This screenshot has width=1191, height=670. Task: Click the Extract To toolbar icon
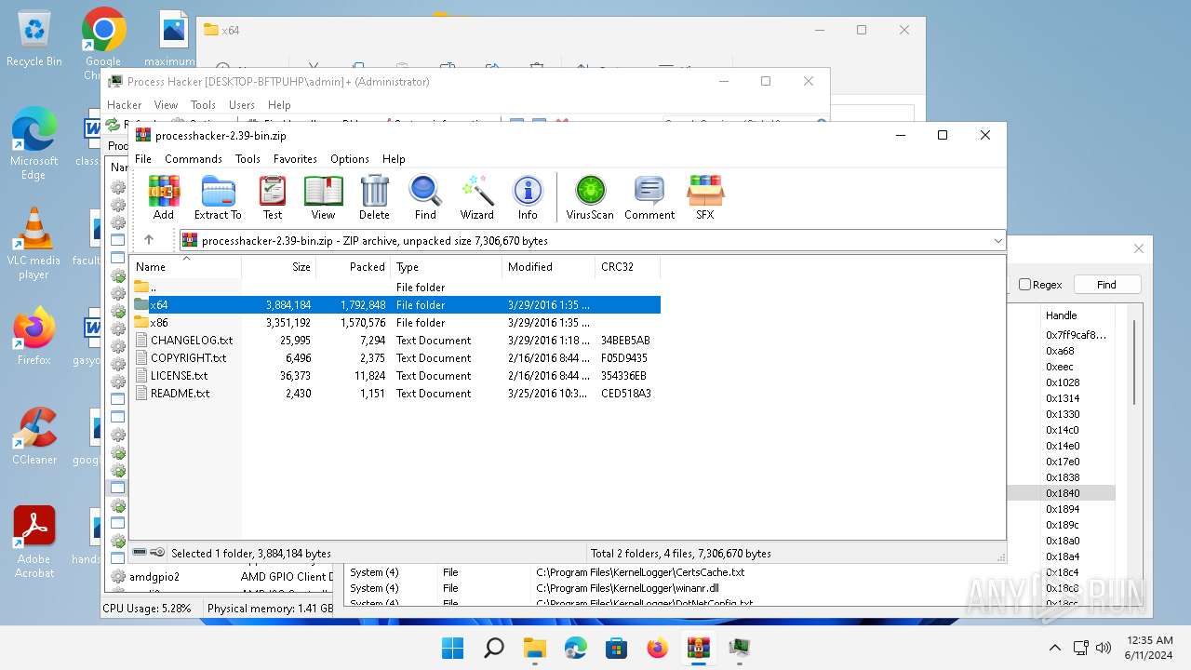(218, 197)
